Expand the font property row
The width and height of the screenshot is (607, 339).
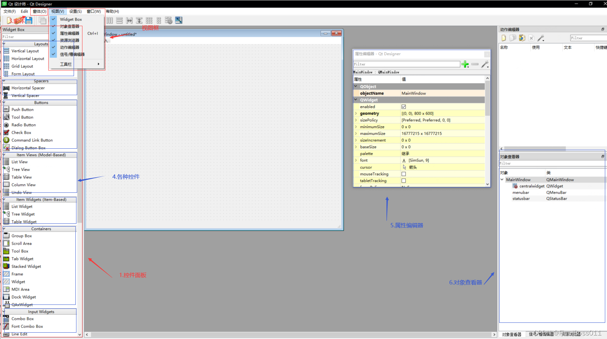pos(356,160)
